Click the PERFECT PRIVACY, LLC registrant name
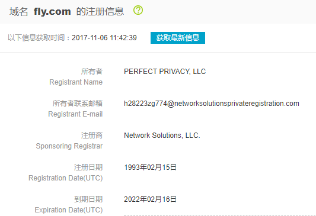This screenshot has height=216, width=316. [x=165, y=72]
